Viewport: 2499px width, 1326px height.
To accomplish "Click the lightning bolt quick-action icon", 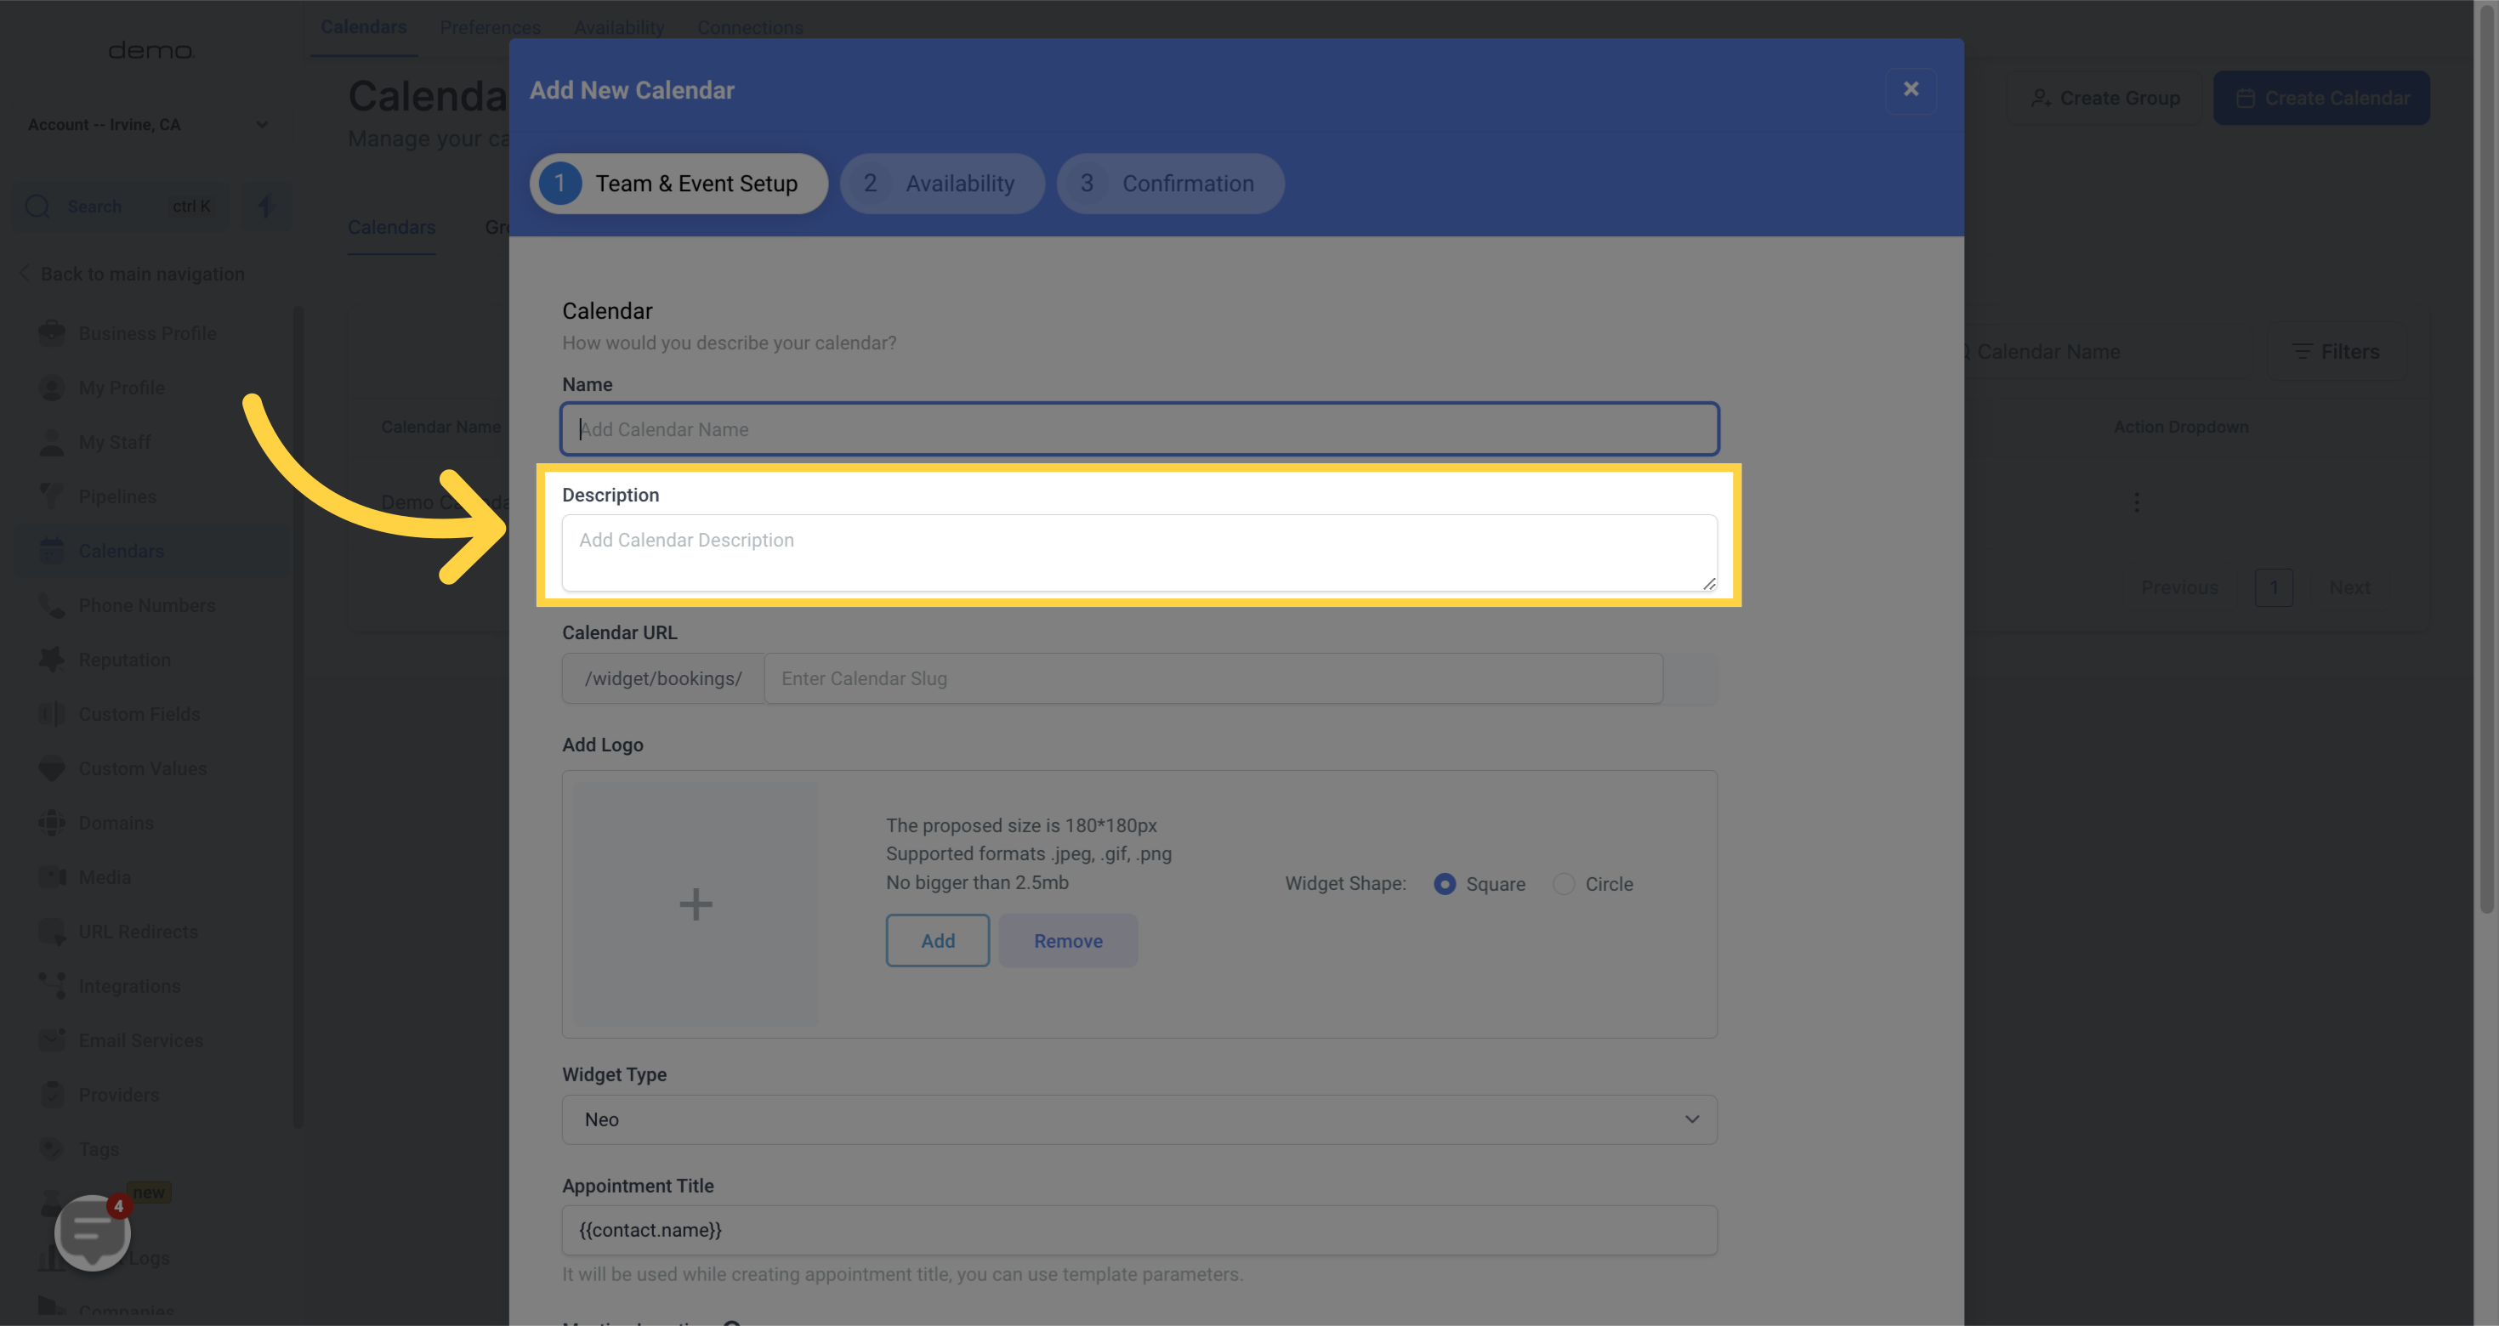I will pyautogui.click(x=266, y=206).
